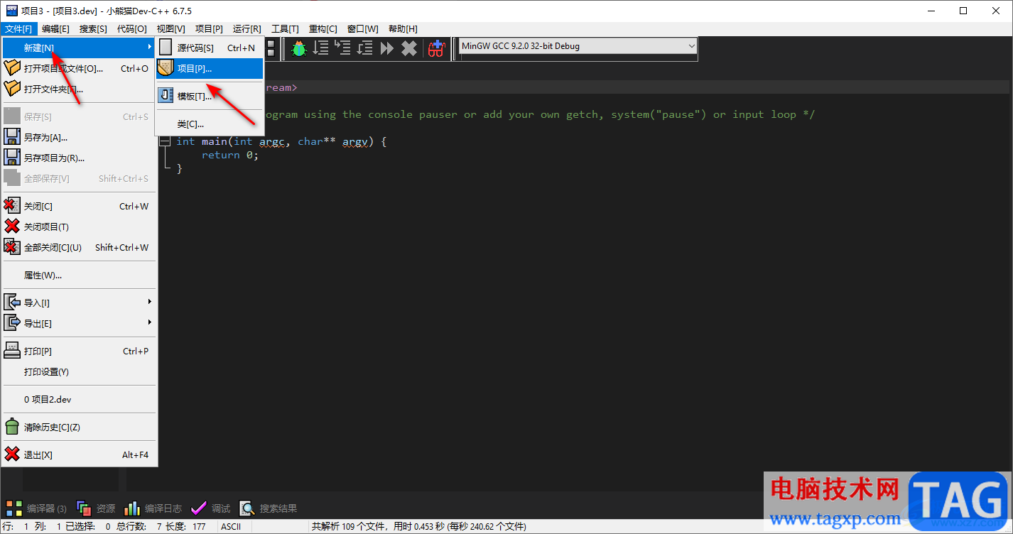
Task: Open the 编辑[E] menu
Action: (55, 28)
